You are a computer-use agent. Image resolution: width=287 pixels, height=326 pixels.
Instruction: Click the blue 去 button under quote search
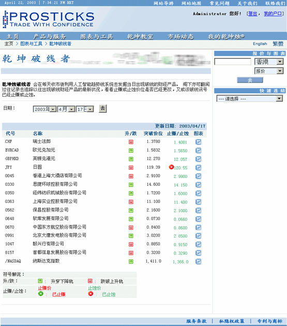coord(250,80)
